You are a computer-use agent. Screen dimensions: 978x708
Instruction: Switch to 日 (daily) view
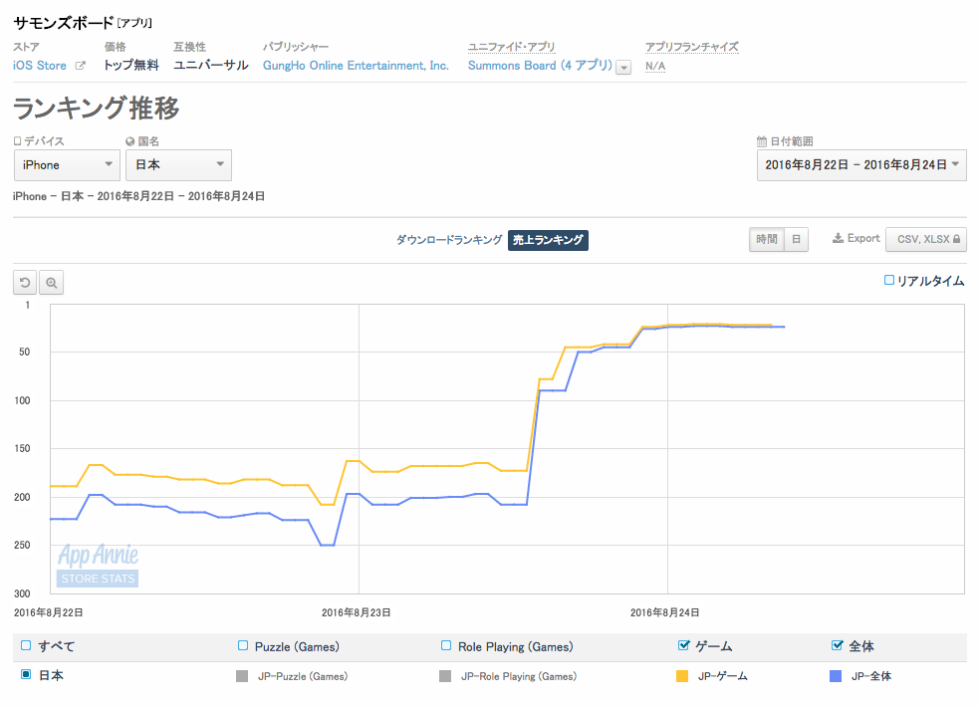click(797, 239)
